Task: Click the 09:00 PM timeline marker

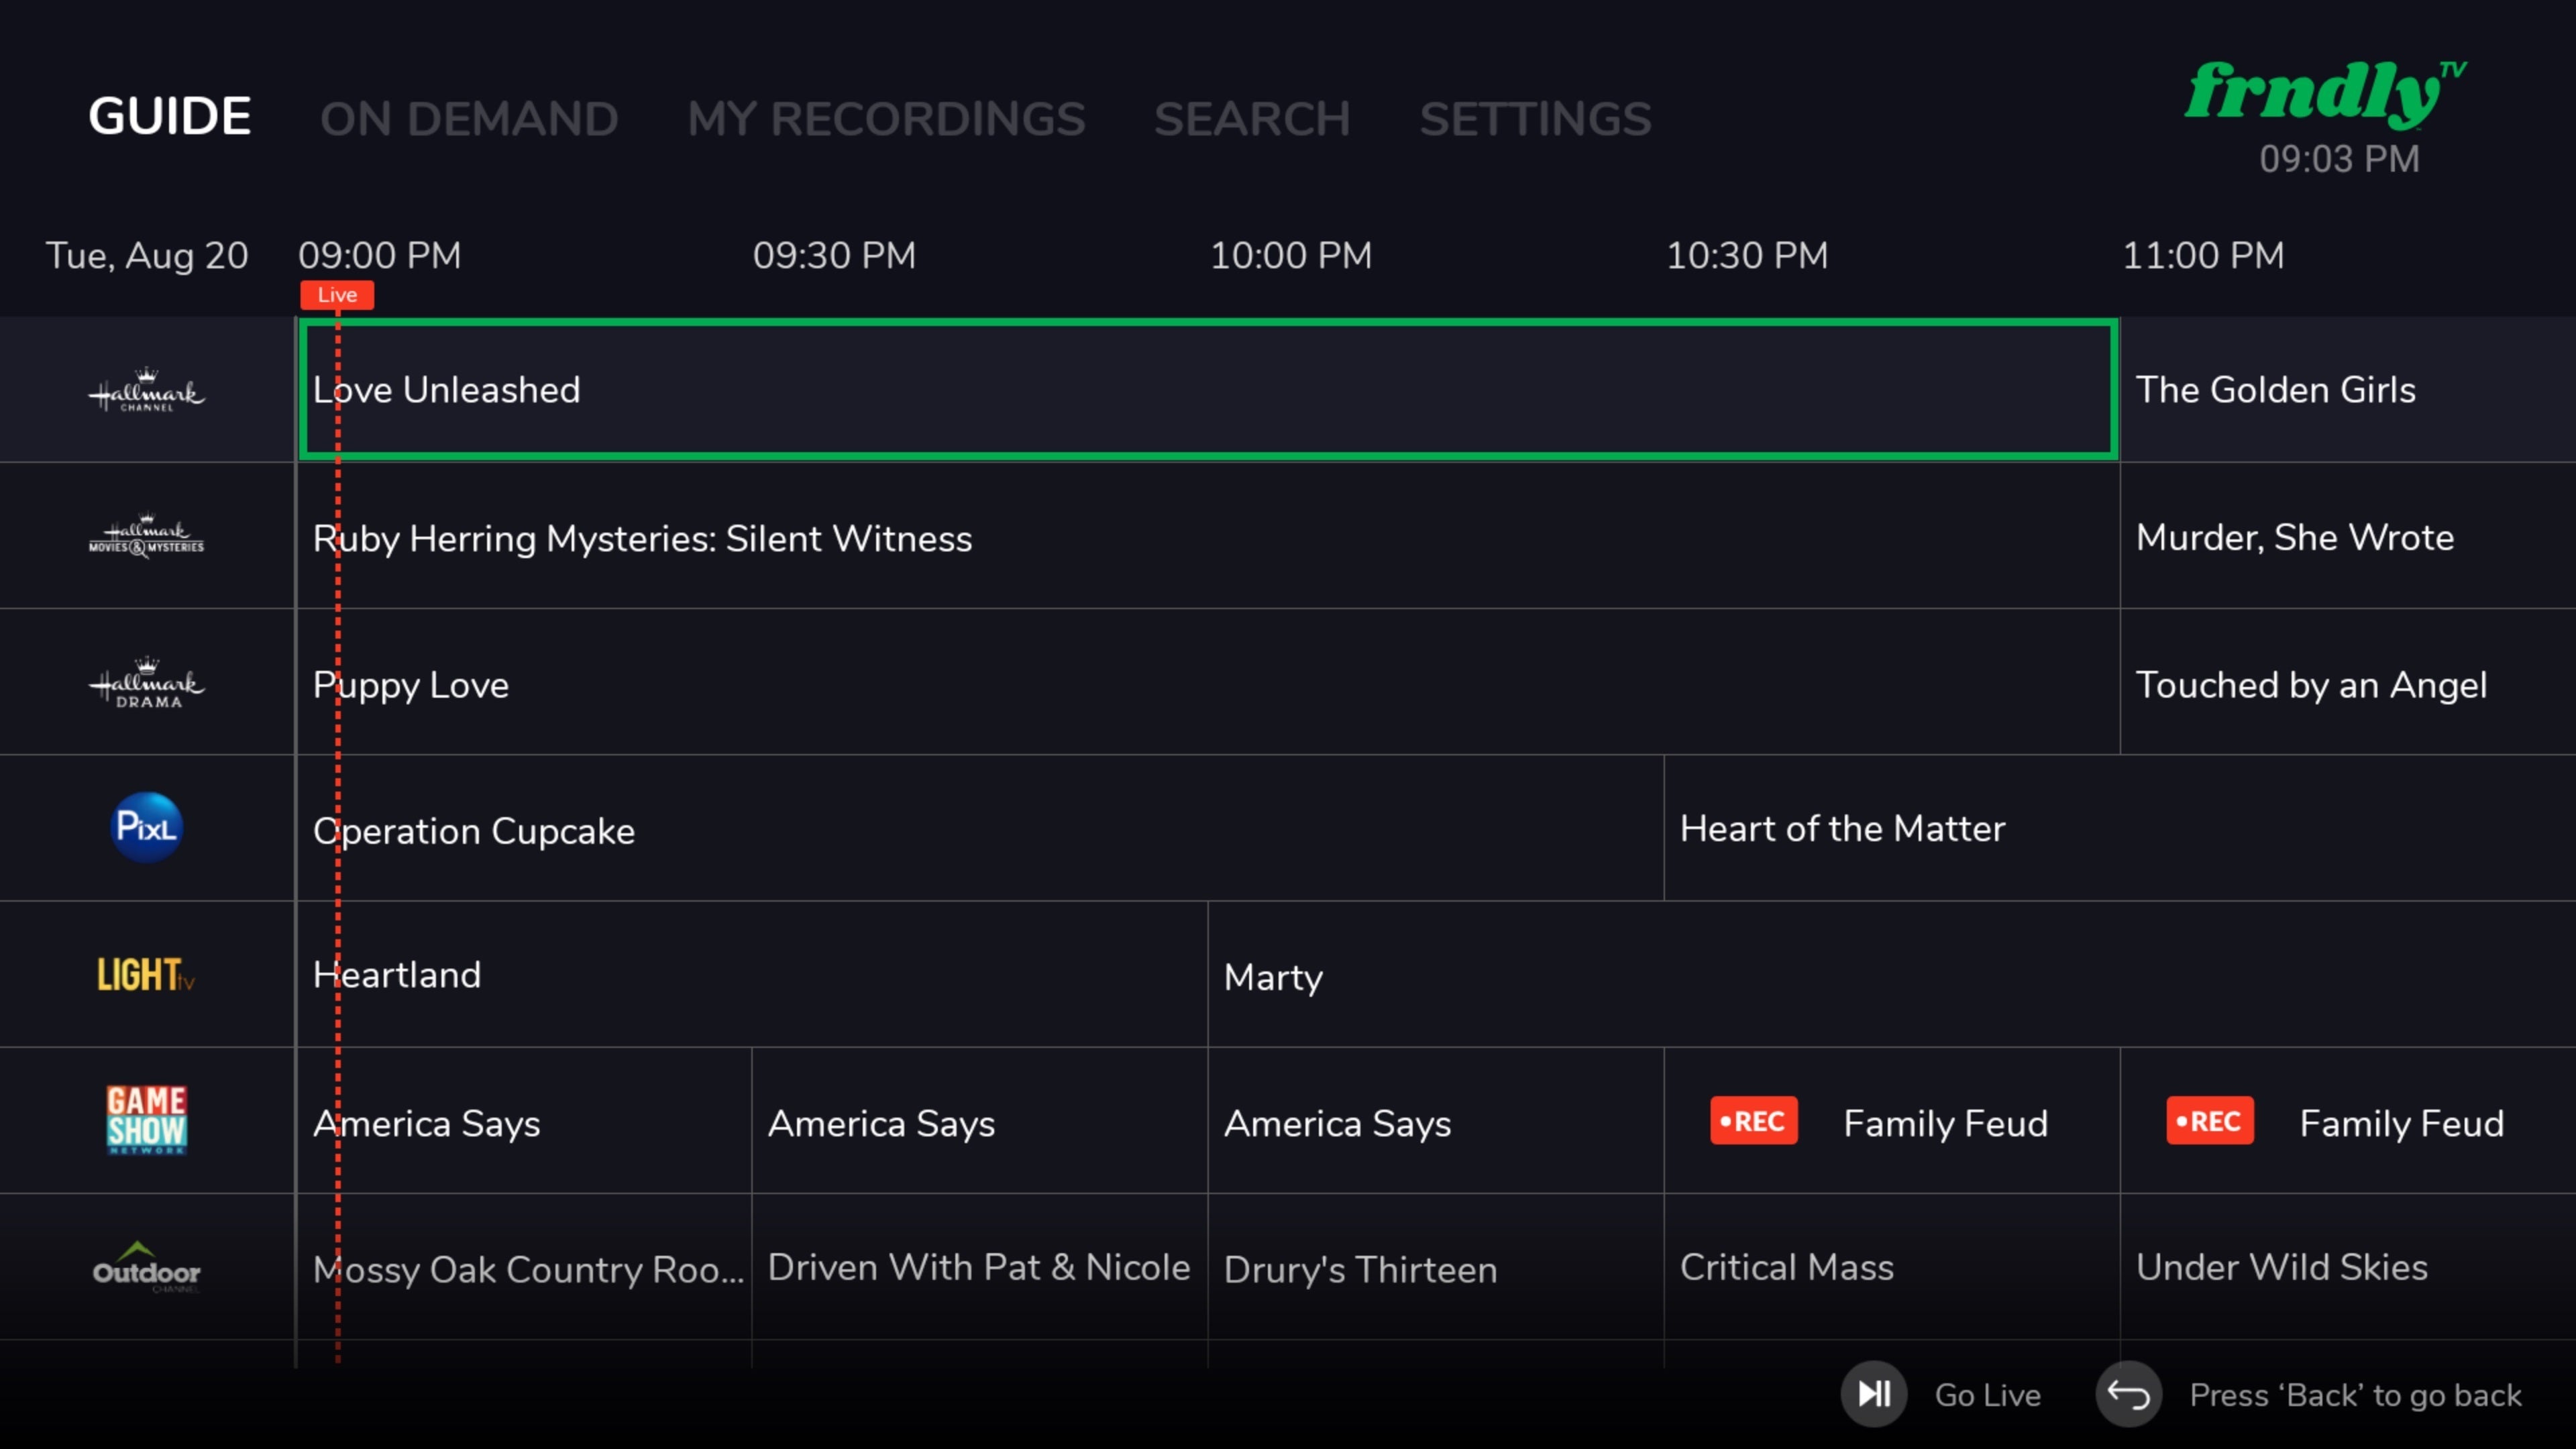Action: pyautogui.click(x=378, y=255)
